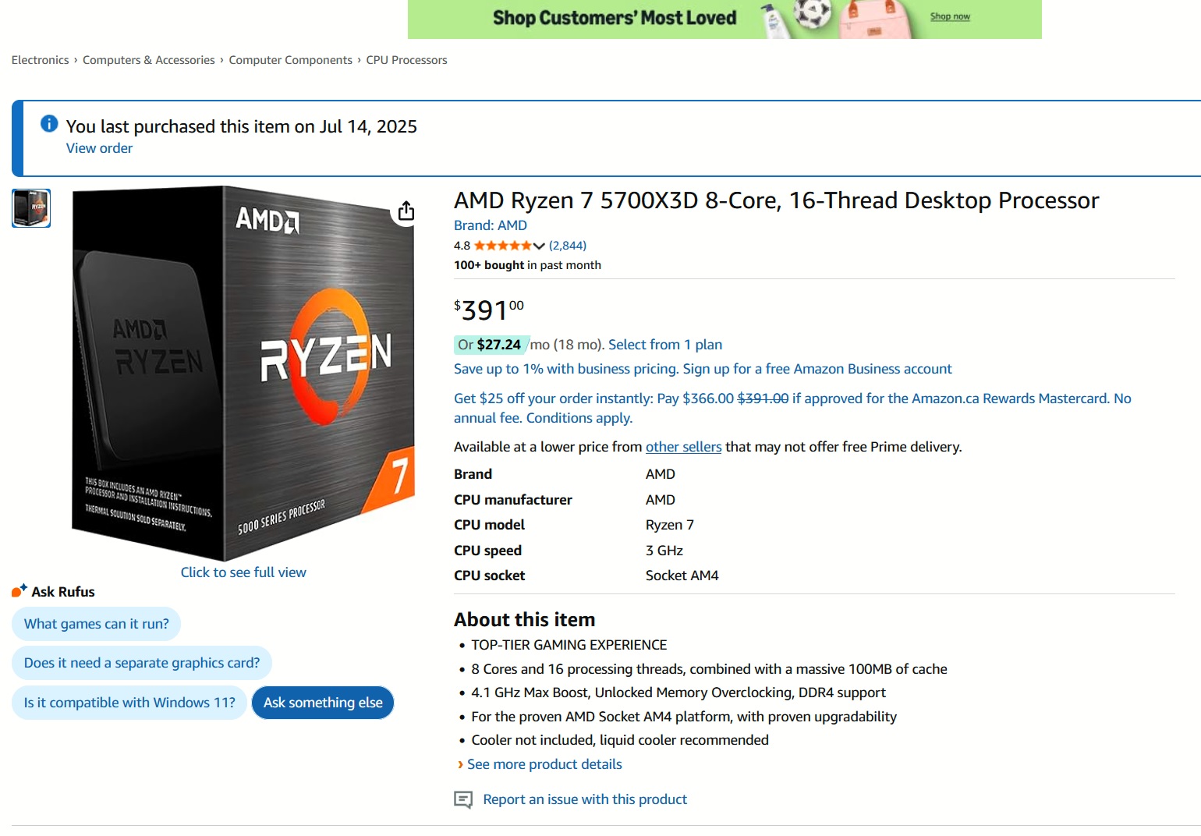
Task: Click 'other sellers' link
Action: (x=683, y=447)
